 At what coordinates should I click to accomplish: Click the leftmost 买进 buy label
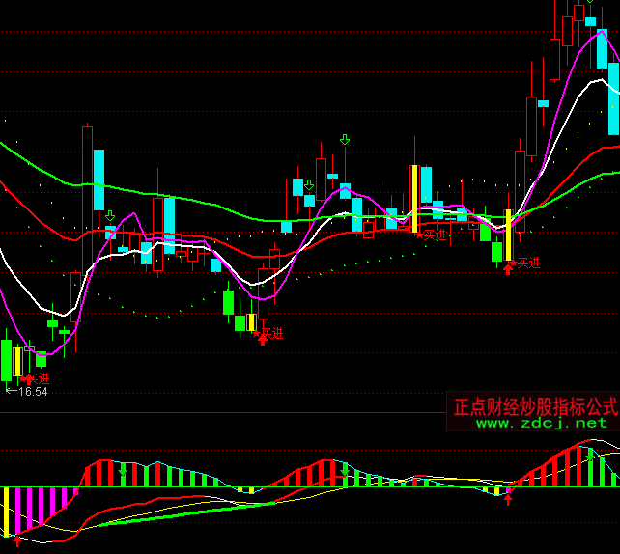(39, 378)
